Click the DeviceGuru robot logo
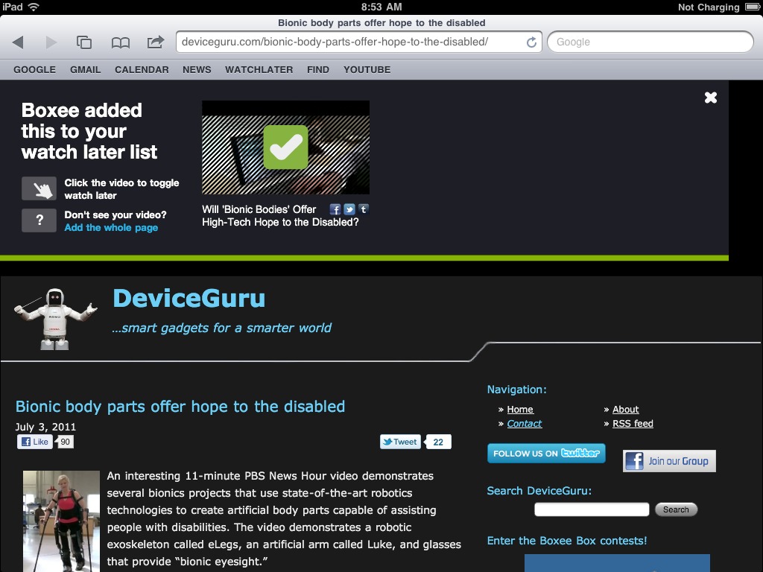 [55, 319]
